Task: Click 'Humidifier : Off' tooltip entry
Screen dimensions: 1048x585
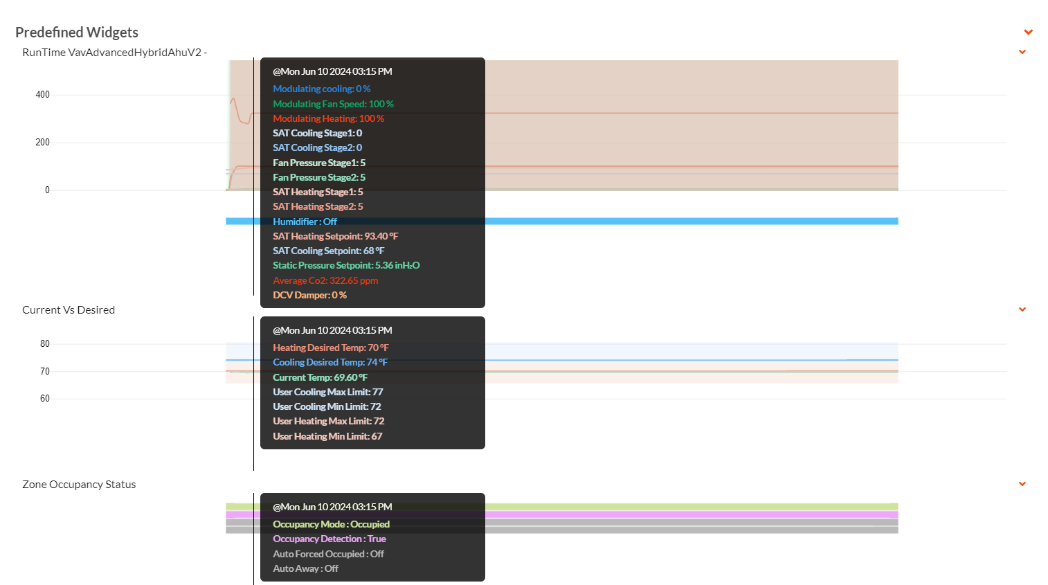Action: 305,222
